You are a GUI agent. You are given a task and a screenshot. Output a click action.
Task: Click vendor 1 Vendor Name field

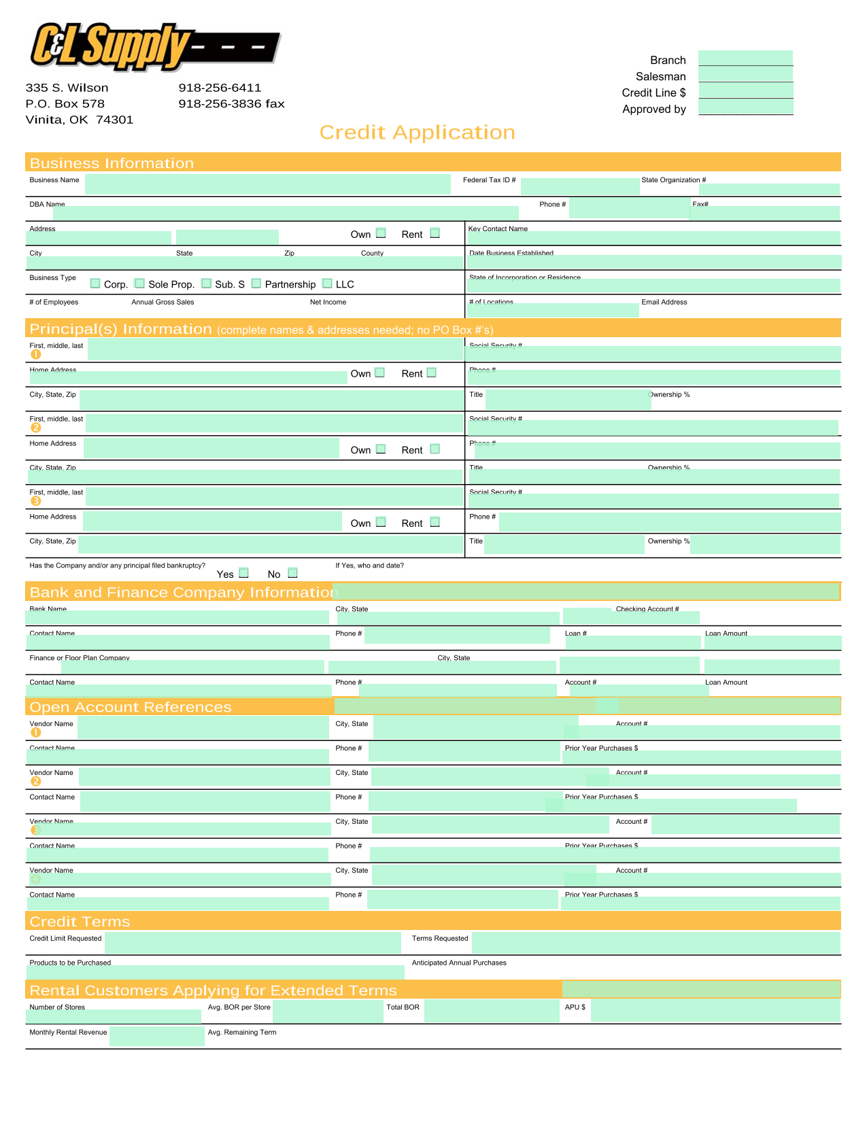coord(203,728)
